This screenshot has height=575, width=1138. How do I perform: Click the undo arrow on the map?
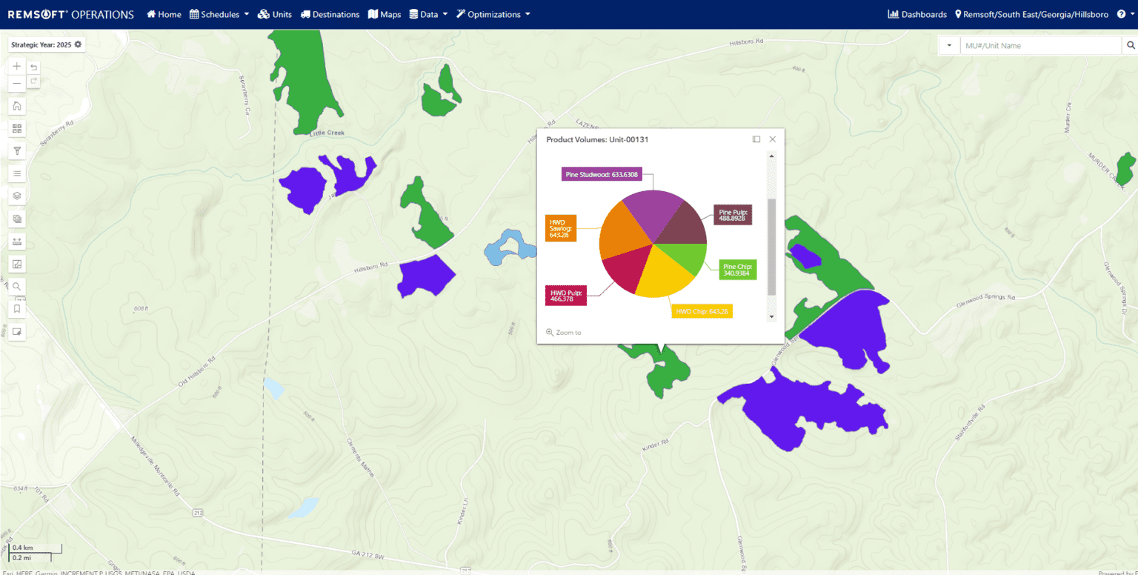tap(33, 66)
